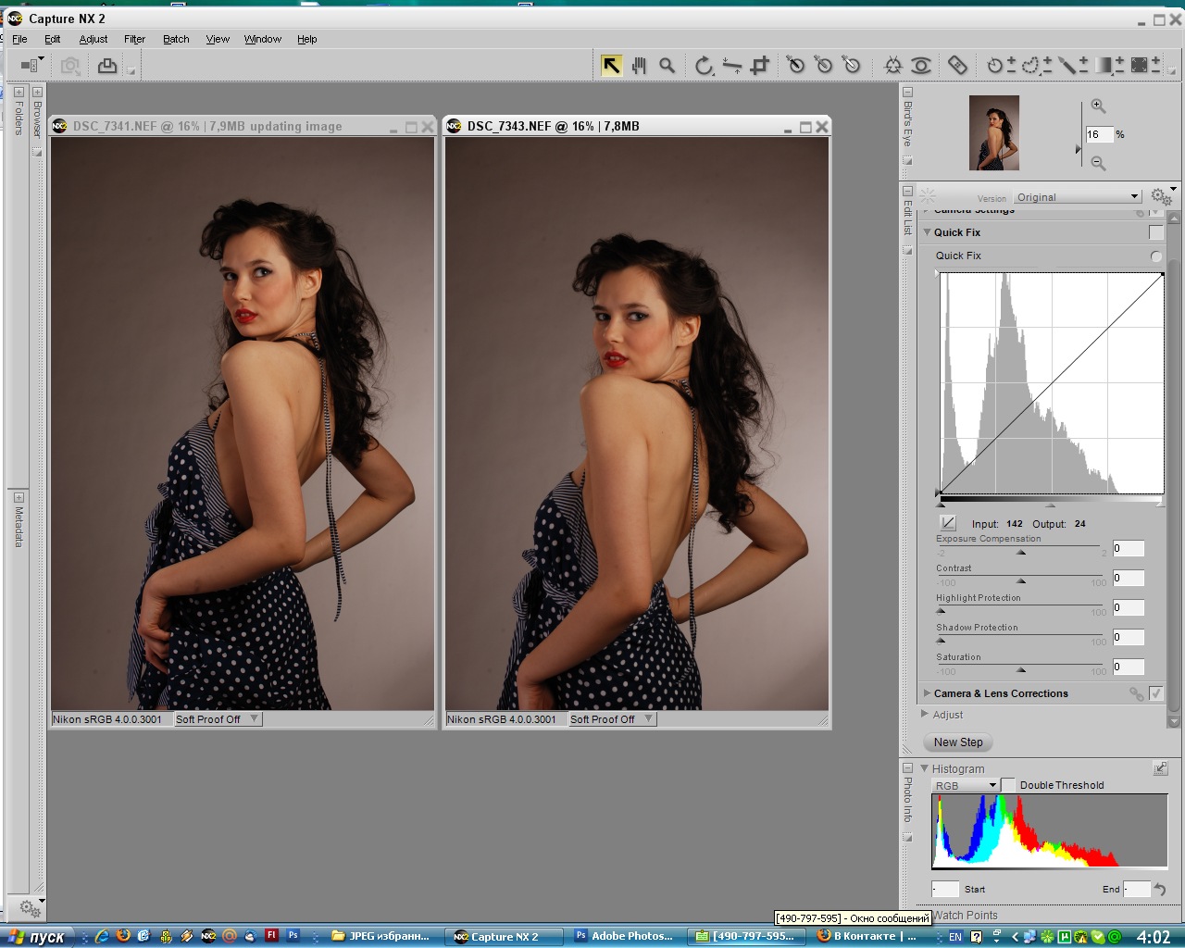The image size is (1185, 948).
Task: Select the Direct Select arrow tool
Action: 611,65
